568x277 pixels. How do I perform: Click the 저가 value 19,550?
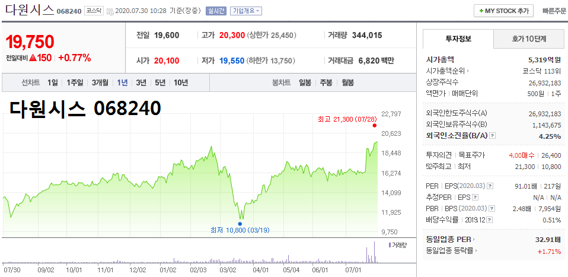[x=231, y=61]
